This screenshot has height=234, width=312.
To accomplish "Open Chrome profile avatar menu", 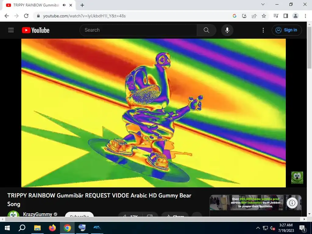I will pyautogui.click(x=296, y=16).
